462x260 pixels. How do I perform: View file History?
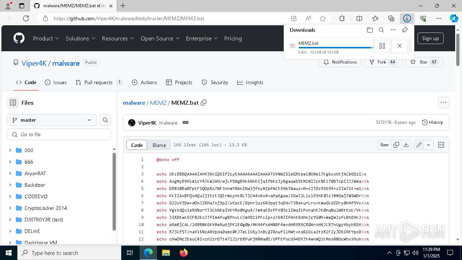coord(432,122)
